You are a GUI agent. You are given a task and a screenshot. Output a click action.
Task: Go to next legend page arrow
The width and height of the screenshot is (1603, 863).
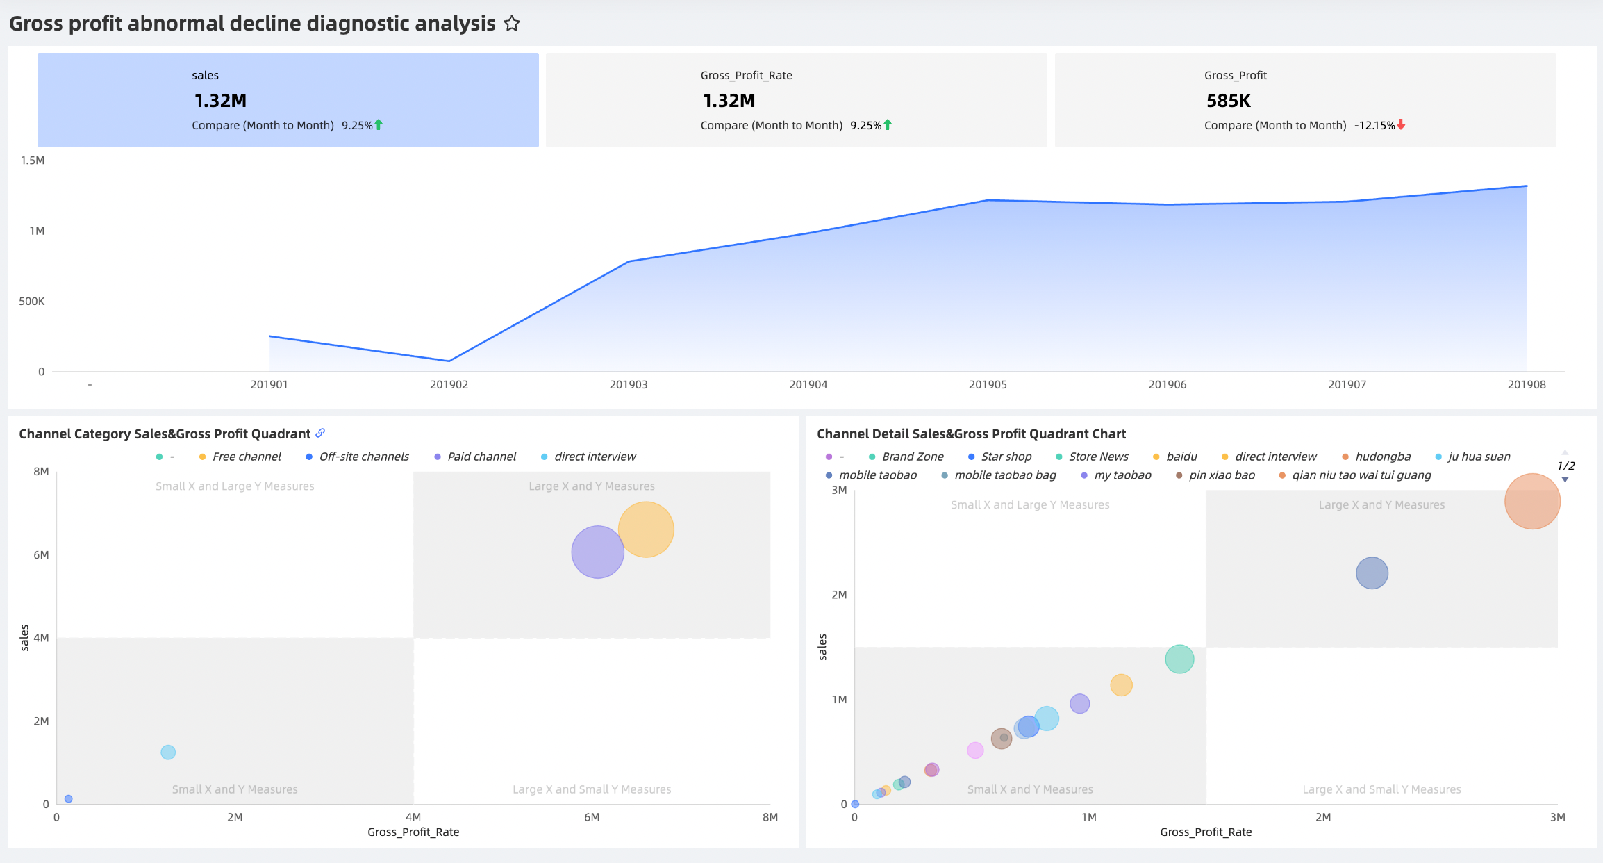coord(1565,480)
